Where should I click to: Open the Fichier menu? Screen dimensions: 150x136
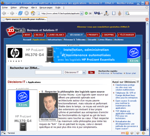point(5,7)
